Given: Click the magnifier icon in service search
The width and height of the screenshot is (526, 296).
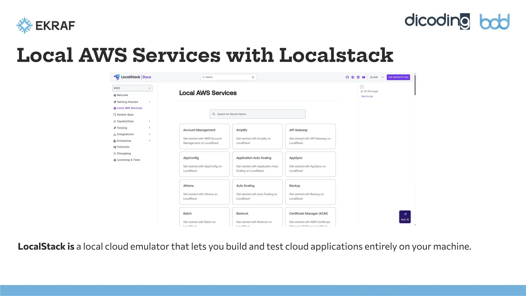Looking at the screenshot, I should click(x=214, y=114).
